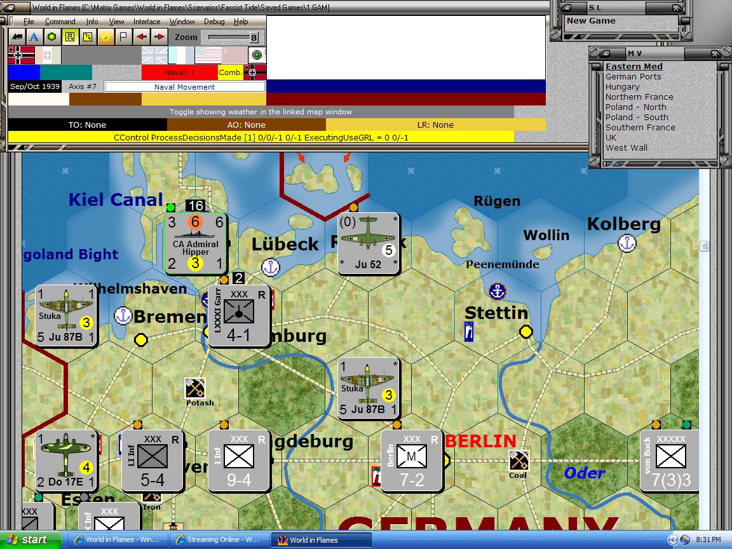Screen dimensions: 732x549
Task: Click the yellow 7-4 counter toolbar icon
Action: click(x=87, y=37)
